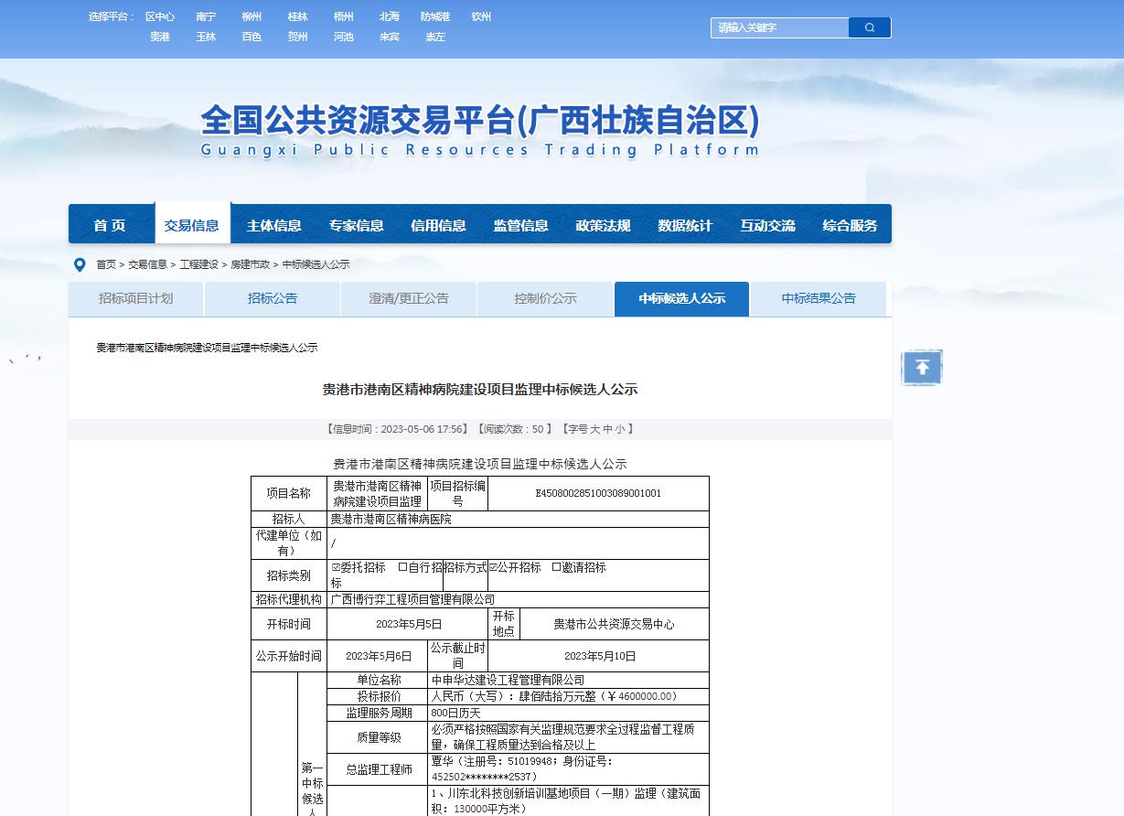Image resolution: width=1124 pixels, height=816 pixels.
Task: Open the 交易信息 navigation menu
Action: (x=192, y=225)
